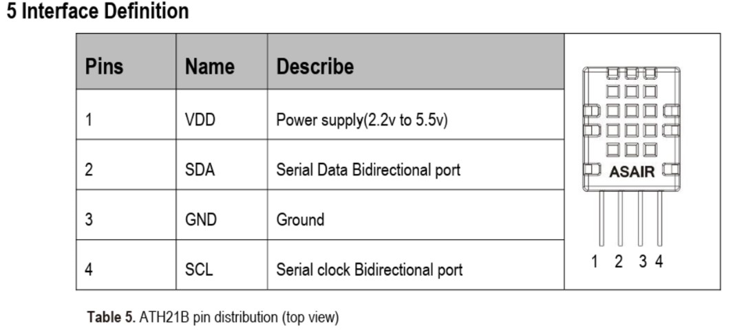Select Power supply(2.2v to 5.5v) text

(x=361, y=121)
